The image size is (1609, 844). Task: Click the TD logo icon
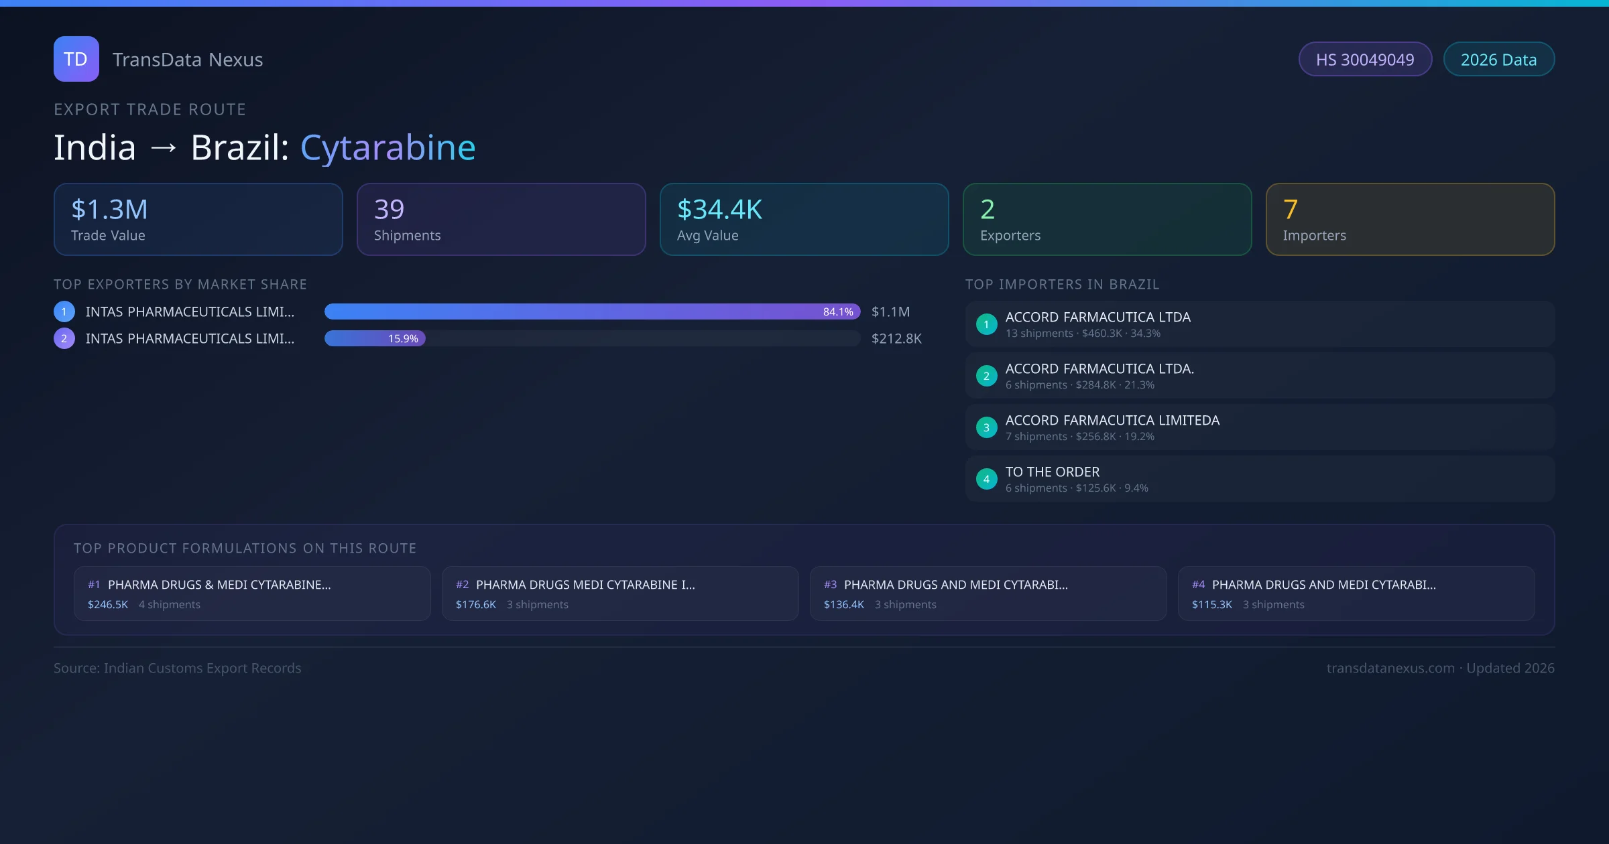pos(76,59)
